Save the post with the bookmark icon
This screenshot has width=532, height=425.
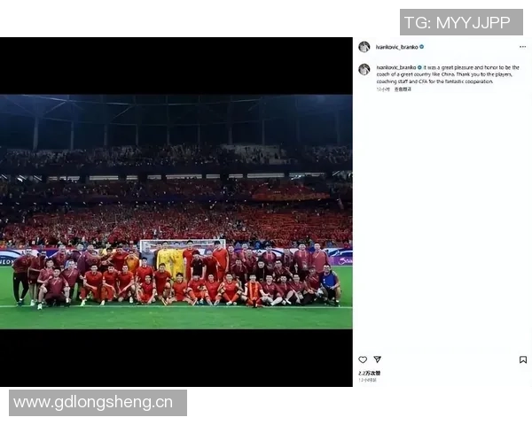coord(523,359)
